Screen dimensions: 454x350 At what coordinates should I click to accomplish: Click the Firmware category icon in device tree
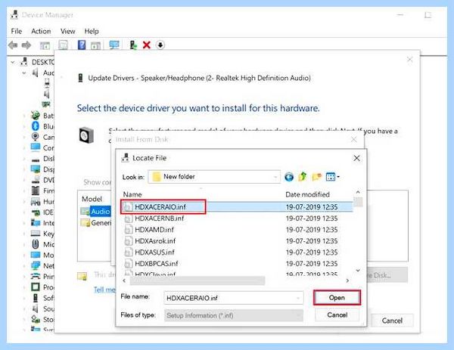pos(36,190)
